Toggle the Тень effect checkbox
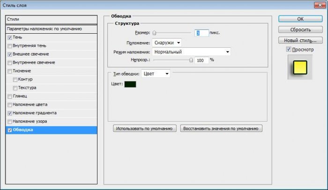 (10, 37)
